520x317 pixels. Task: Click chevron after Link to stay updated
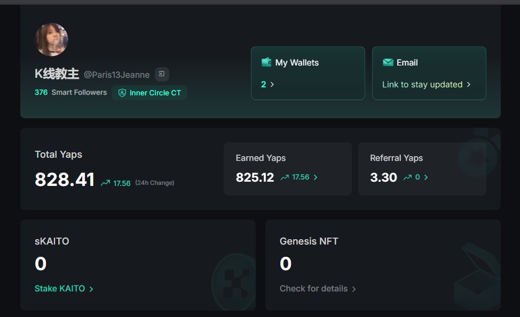click(469, 85)
